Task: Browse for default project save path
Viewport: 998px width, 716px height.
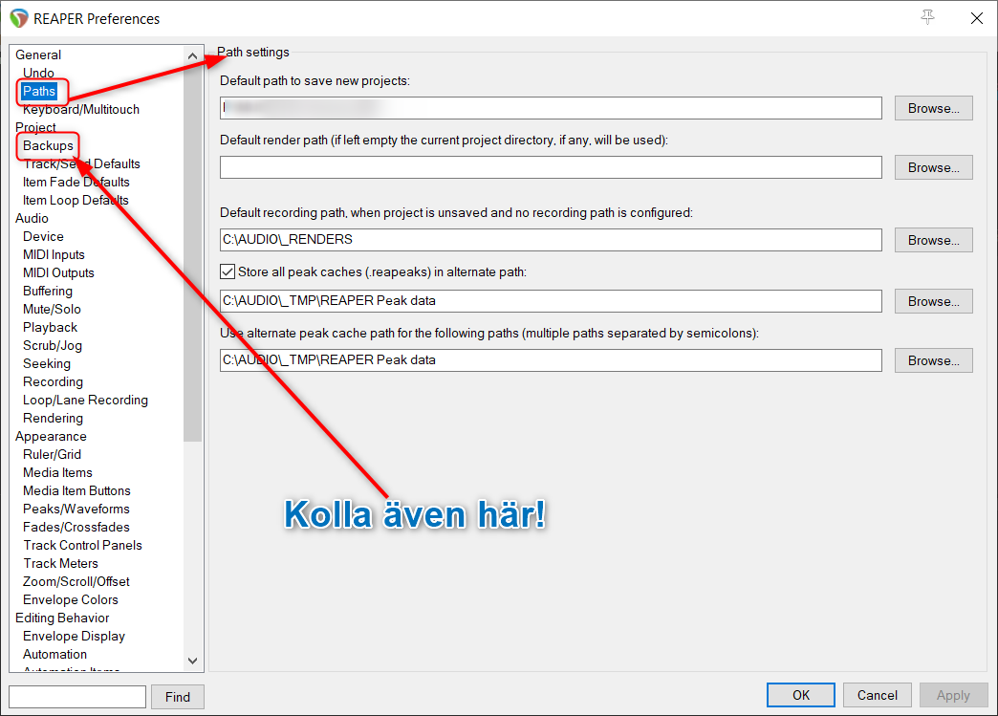Action: pos(933,108)
